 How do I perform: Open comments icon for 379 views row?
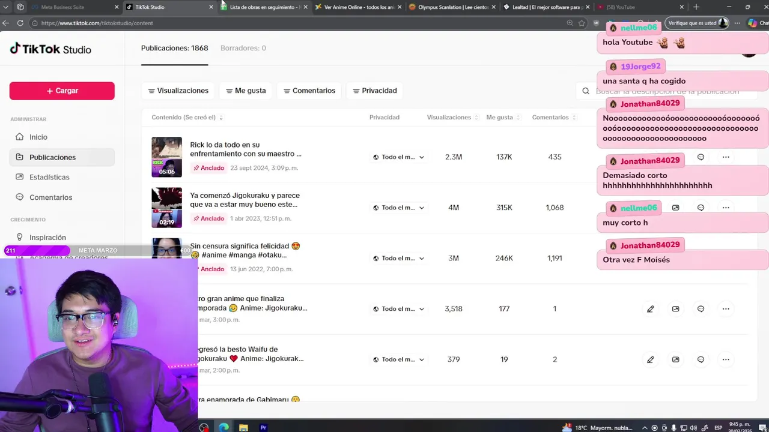(x=701, y=359)
